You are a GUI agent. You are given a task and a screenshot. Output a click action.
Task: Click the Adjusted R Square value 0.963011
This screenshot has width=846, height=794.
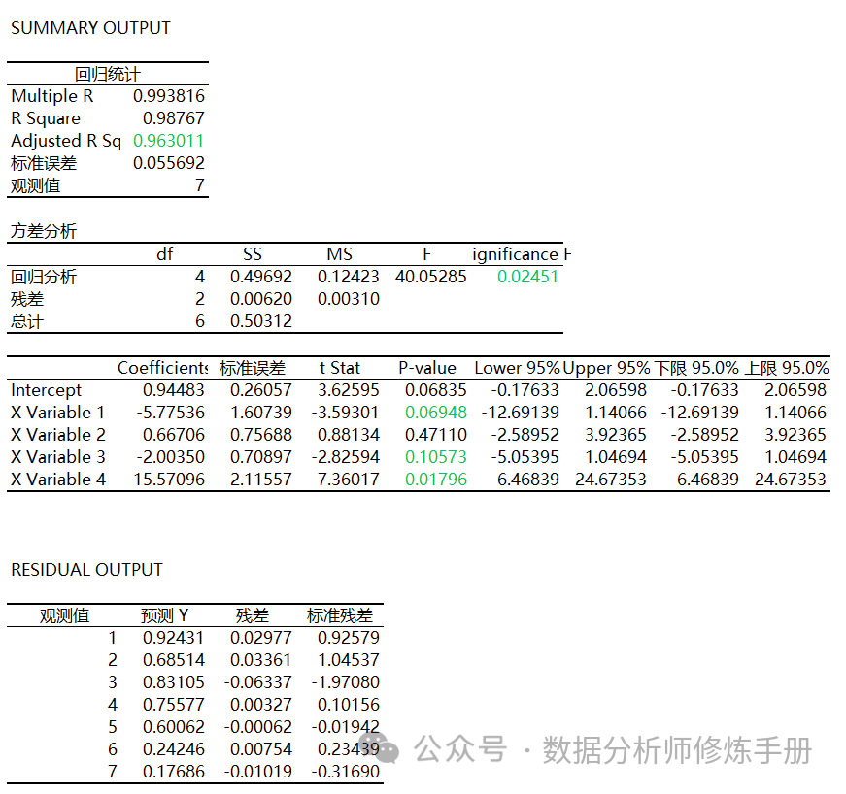click(x=168, y=141)
